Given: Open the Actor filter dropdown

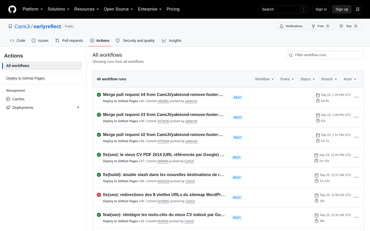Looking at the screenshot, I should (350, 79).
